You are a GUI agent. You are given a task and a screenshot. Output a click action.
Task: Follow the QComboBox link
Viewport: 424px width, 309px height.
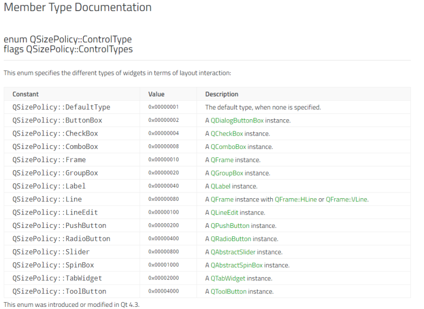(228, 147)
